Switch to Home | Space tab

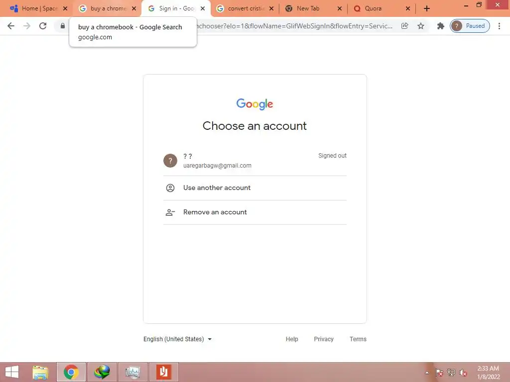pyautogui.click(x=39, y=8)
